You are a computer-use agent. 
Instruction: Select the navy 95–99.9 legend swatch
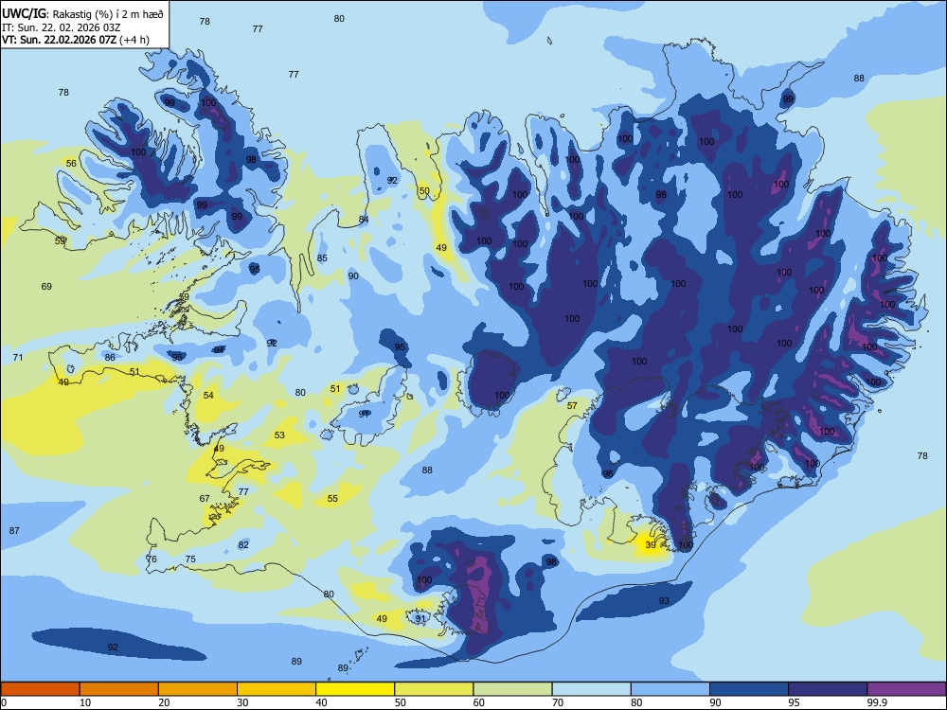[x=828, y=689]
